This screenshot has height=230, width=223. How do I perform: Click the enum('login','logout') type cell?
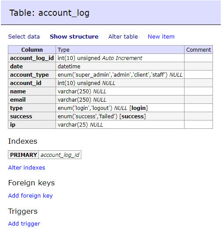120,108
